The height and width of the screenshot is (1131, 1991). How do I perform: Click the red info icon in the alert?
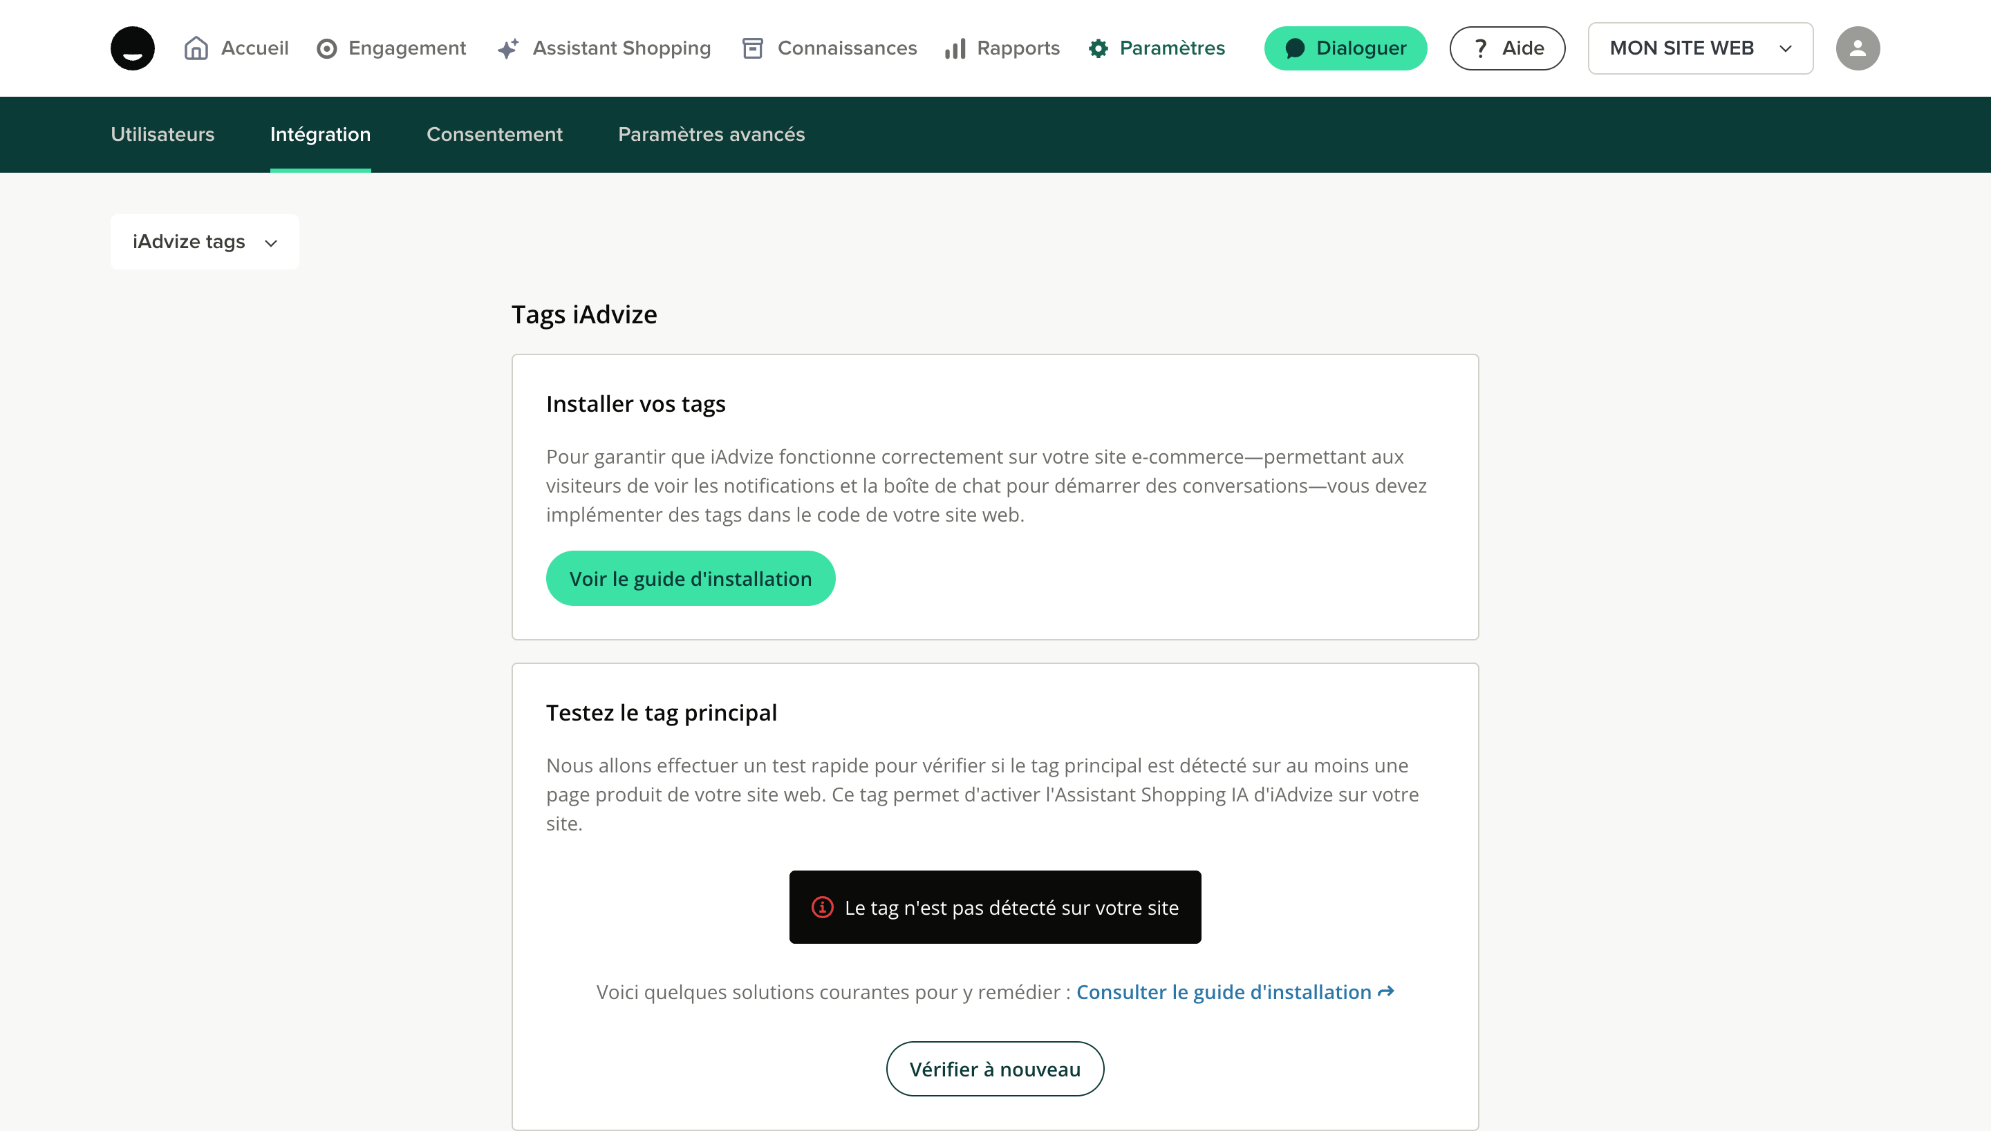[x=822, y=906]
